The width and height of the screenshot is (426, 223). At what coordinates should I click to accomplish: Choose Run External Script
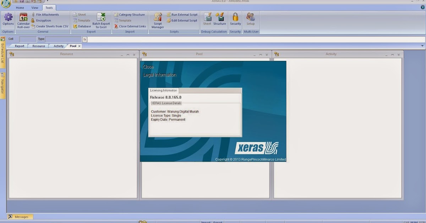click(x=182, y=15)
